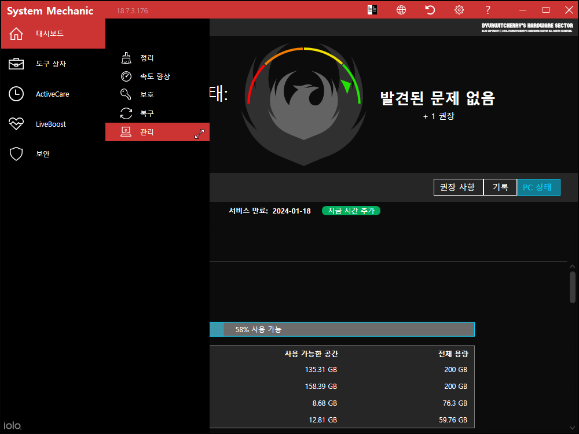The image size is (579, 434).
Task: Click the ActiveCare clock icon
Action: point(16,94)
